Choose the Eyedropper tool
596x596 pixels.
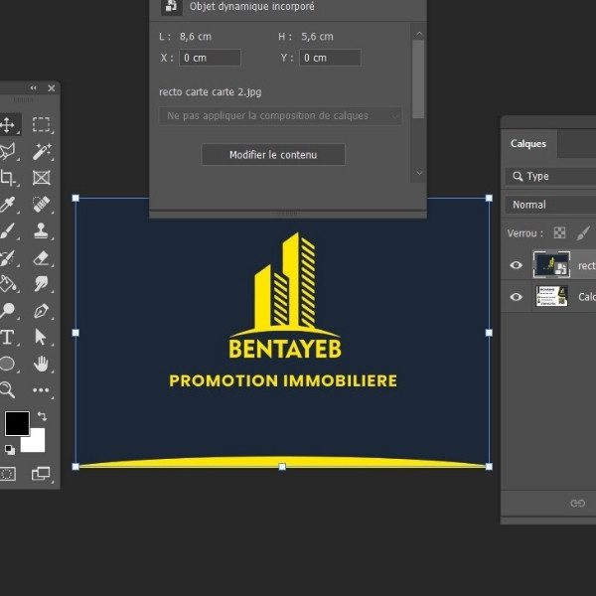tap(8, 205)
